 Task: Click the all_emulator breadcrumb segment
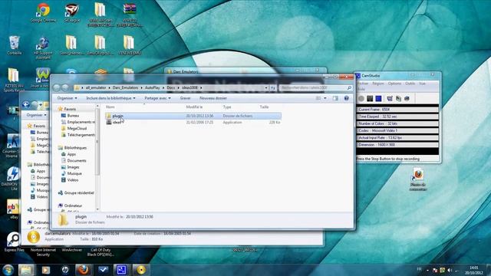click(96, 88)
